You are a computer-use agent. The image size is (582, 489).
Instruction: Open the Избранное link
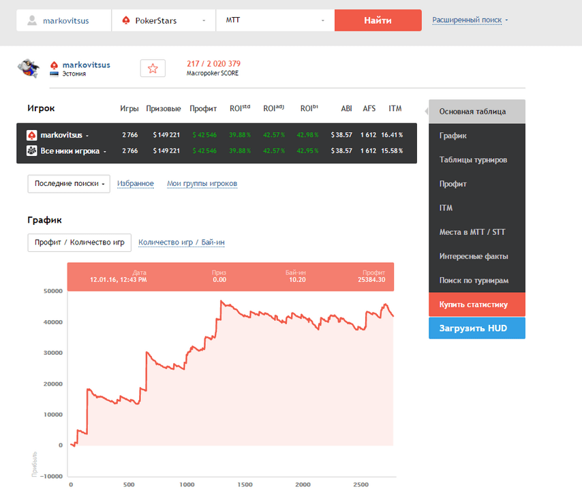(x=136, y=184)
